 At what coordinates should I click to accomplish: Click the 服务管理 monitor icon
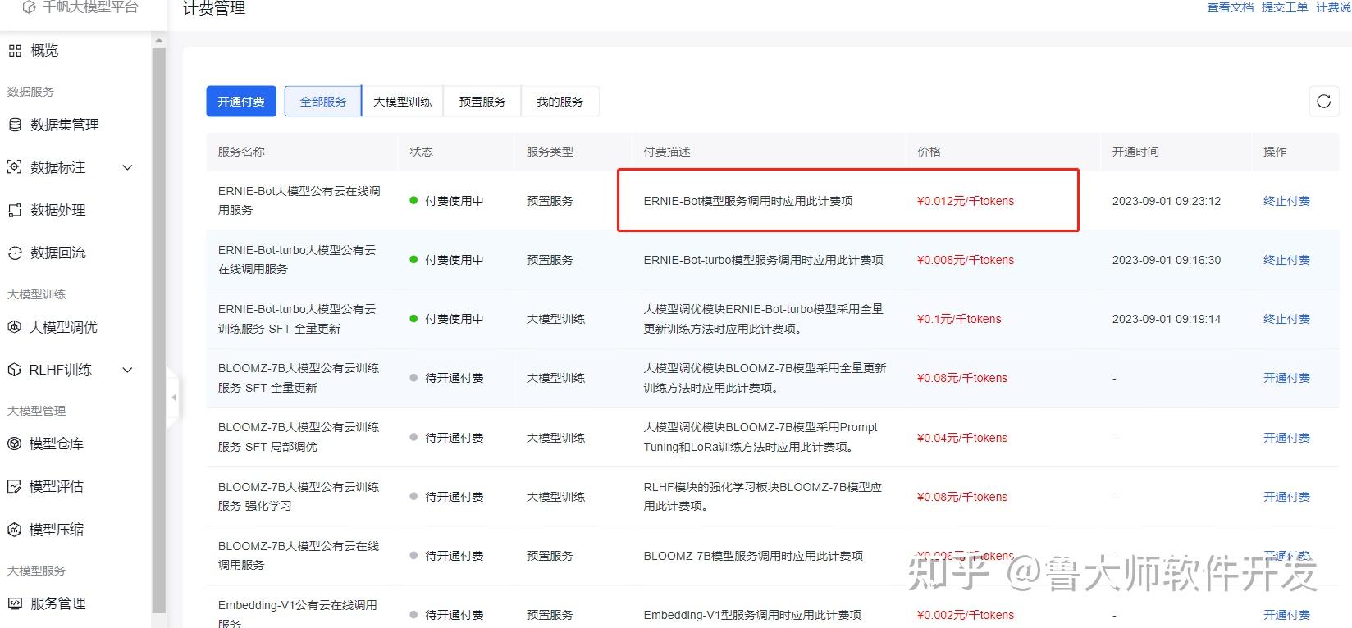[x=15, y=603]
